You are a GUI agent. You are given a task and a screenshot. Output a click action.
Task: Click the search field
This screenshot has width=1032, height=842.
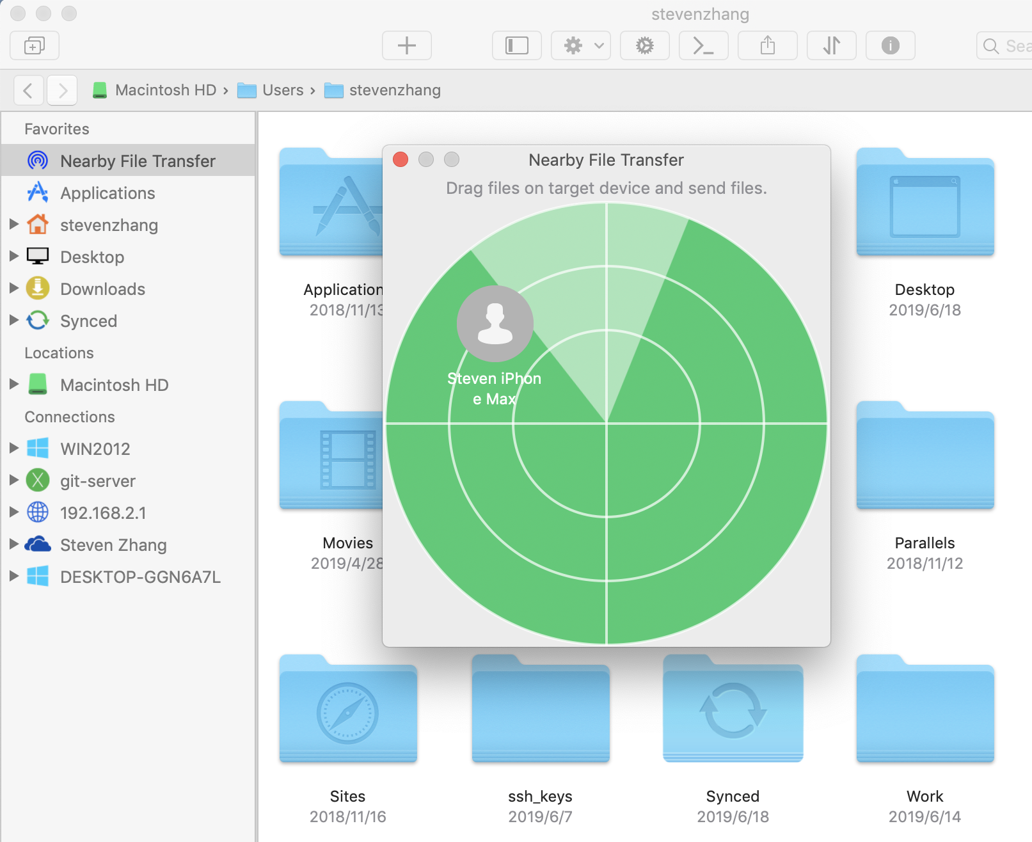coord(1004,45)
